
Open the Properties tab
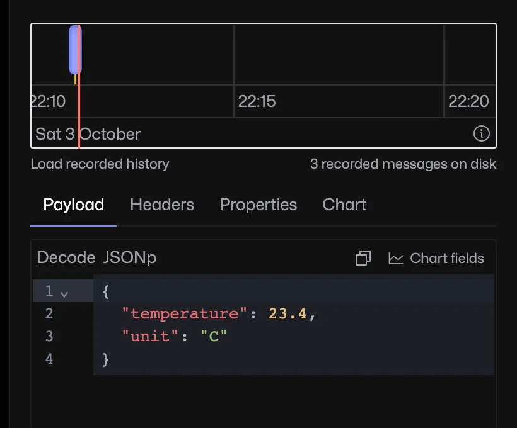click(258, 205)
